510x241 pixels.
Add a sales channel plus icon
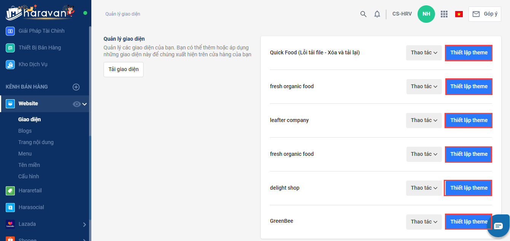click(76, 87)
